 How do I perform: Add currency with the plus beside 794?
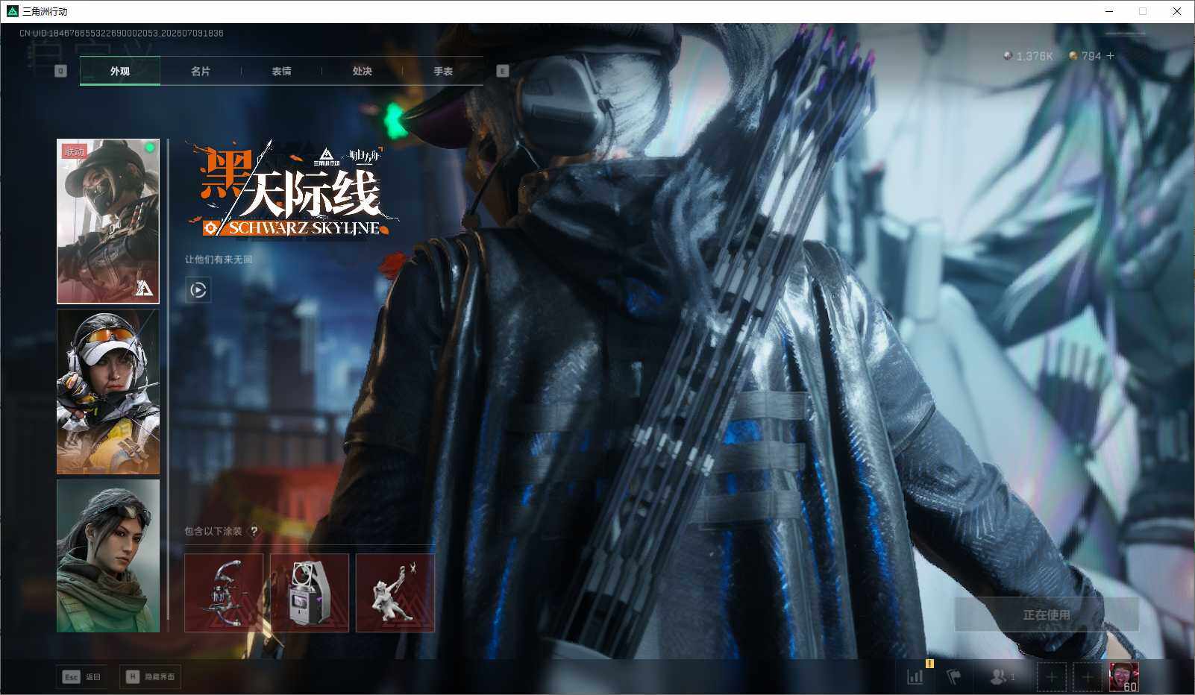tap(1110, 56)
